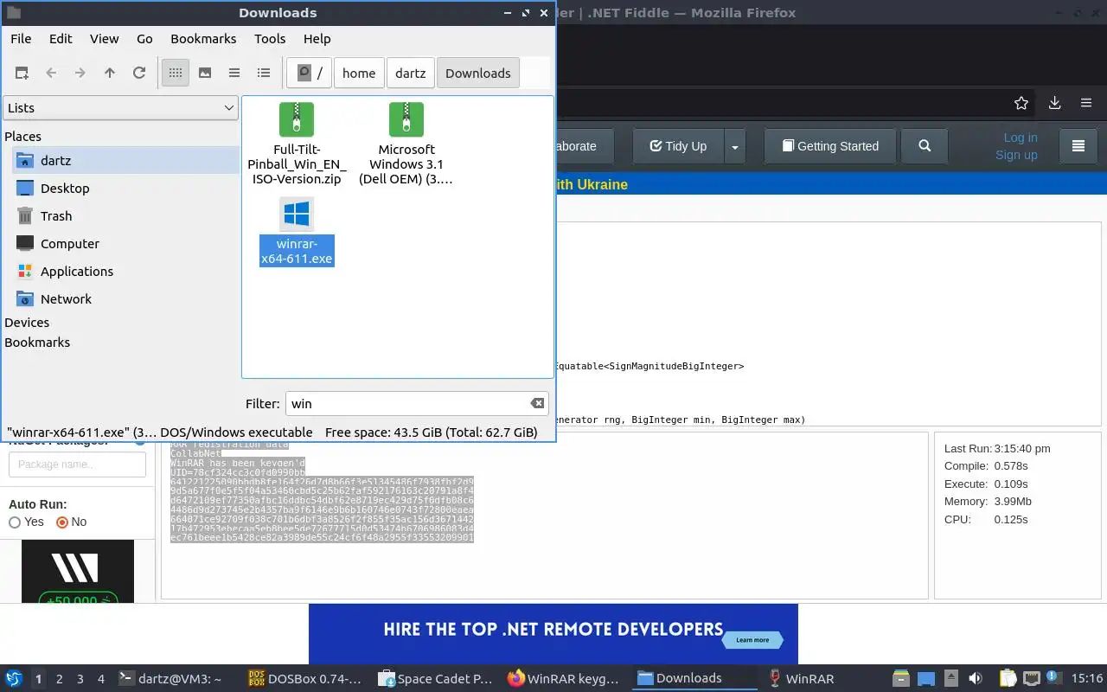The width and height of the screenshot is (1107, 692).
Task: Open the Go menu
Action: click(x=144, y=39)
